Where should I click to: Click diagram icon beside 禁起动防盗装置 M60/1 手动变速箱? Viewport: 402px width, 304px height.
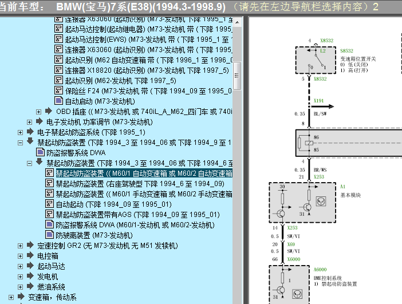pos(49,194)
